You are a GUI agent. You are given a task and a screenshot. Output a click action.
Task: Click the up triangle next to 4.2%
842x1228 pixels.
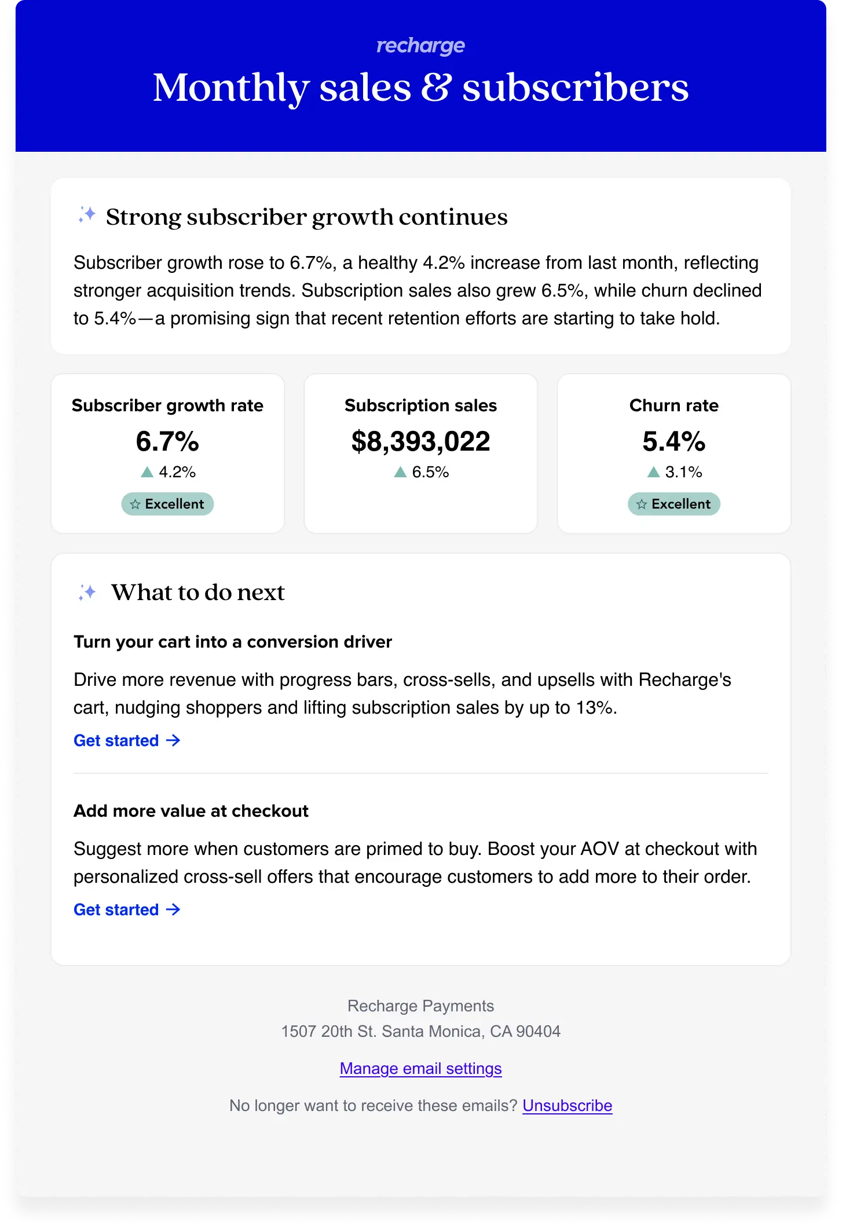[x=147, y=472]
